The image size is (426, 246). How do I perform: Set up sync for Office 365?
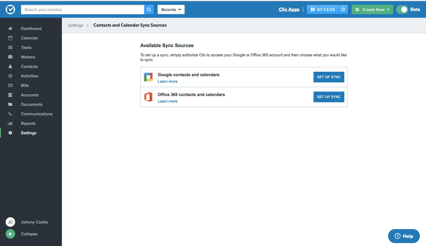coord(329,97)
